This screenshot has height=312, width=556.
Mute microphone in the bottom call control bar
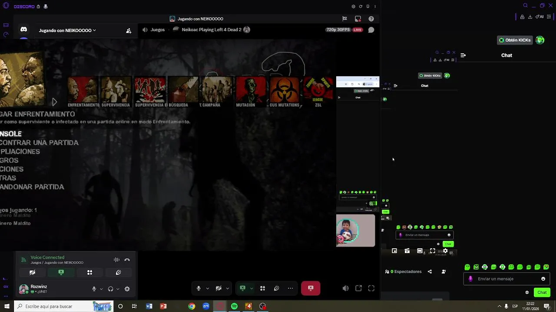tap(199, 289)
